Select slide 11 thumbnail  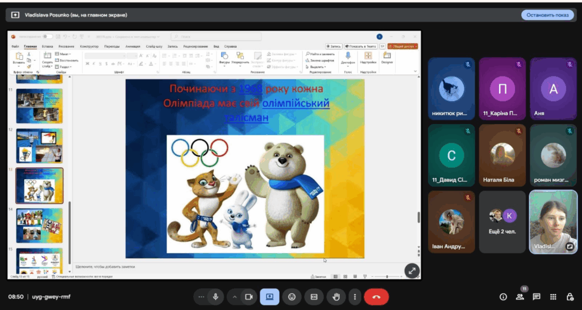(39, 106)
